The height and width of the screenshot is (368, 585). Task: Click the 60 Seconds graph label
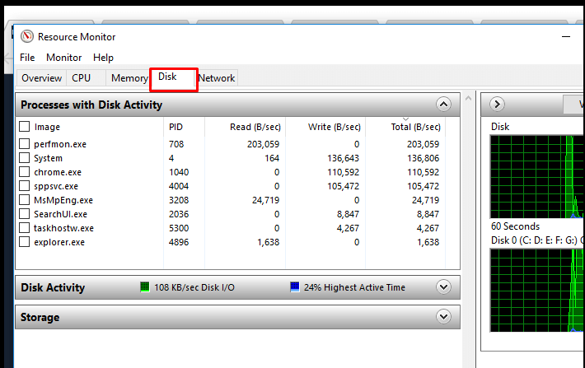coord(515,226)
